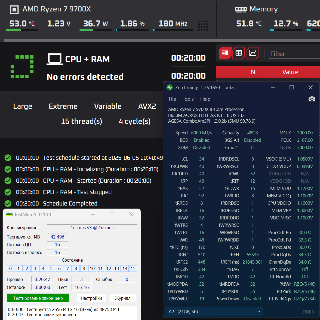
Task: Minimize the TestMem5 window
Action: pos(93,214)
